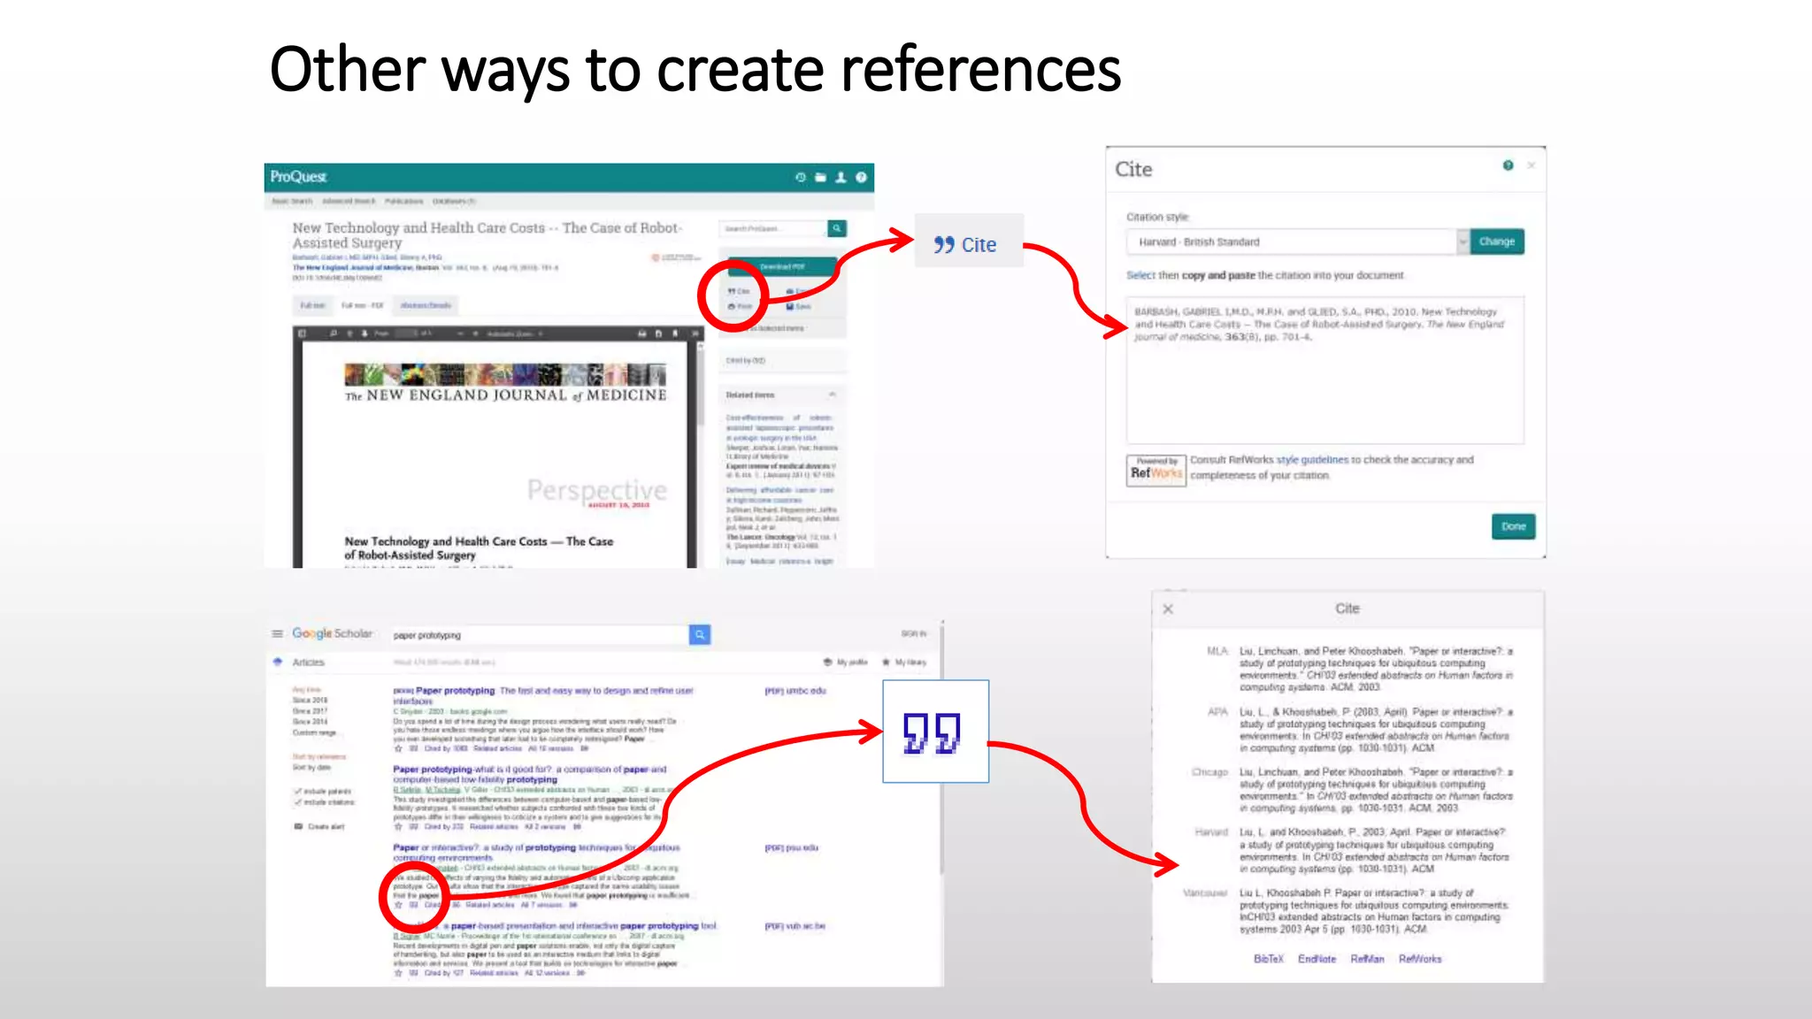Click the ProQuest search magnifier button
This screenshot has width=1812, height=1019.
[x=837, y=228]
